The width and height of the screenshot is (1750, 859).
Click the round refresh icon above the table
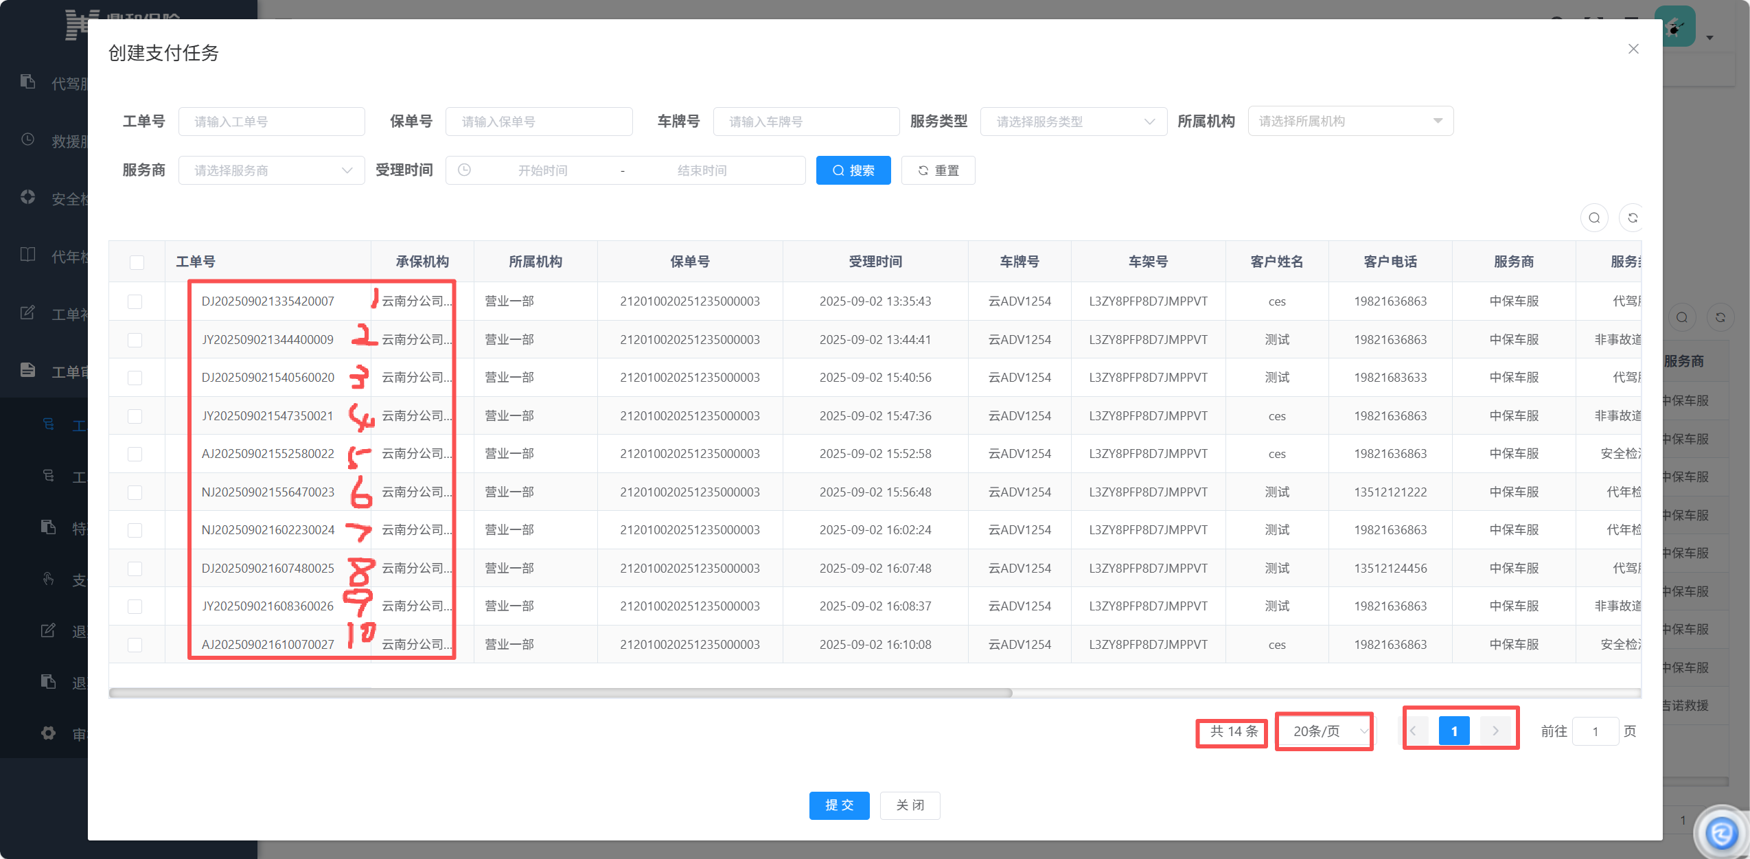[x=1633, y=218]
